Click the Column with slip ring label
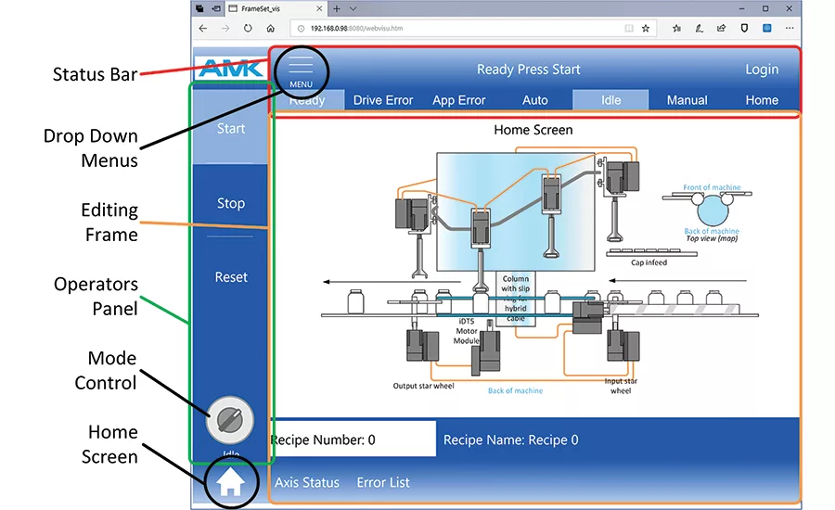 [x=516, y=299]
